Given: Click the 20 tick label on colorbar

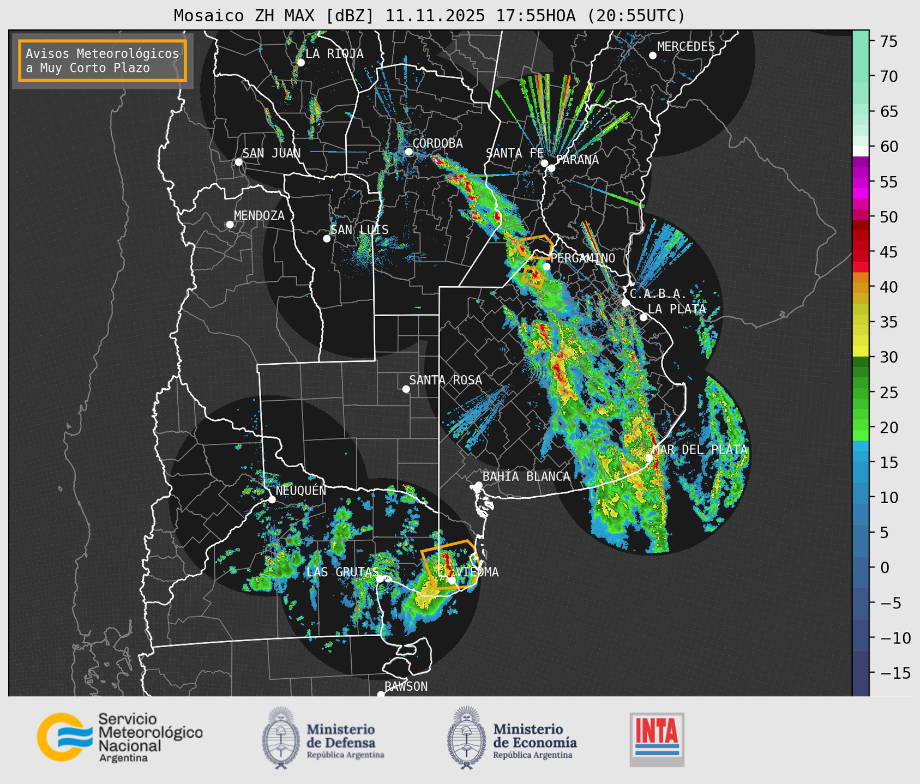Looking at the screenshot, I should click(x=888, y=427).
